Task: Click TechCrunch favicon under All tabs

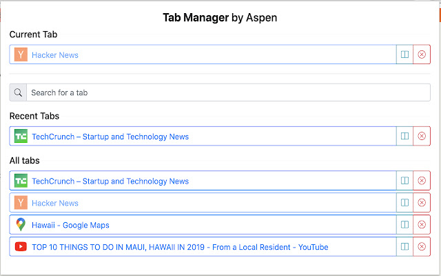Action: (x=21, y=181)
